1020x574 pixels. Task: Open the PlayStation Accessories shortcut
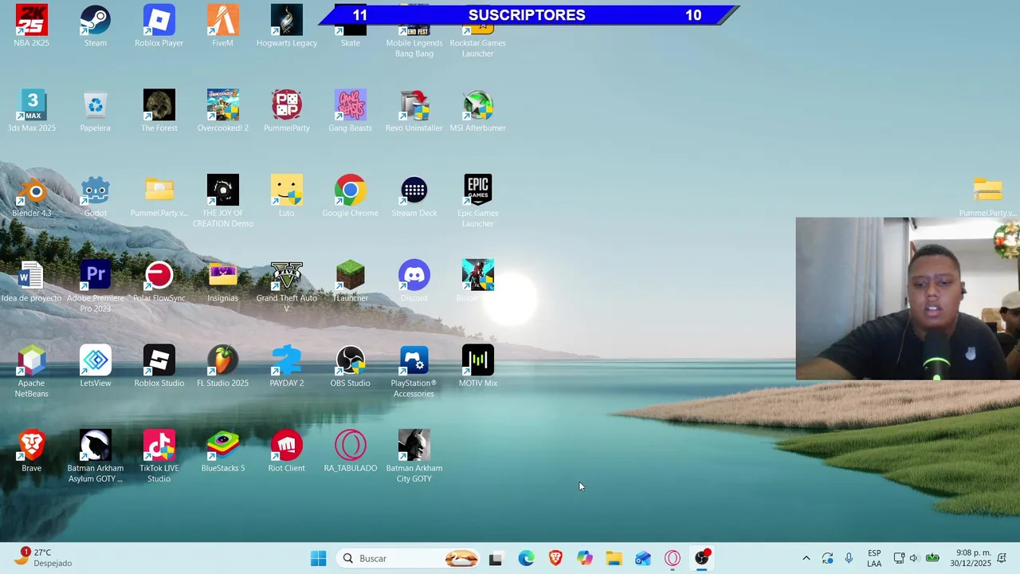414,361
